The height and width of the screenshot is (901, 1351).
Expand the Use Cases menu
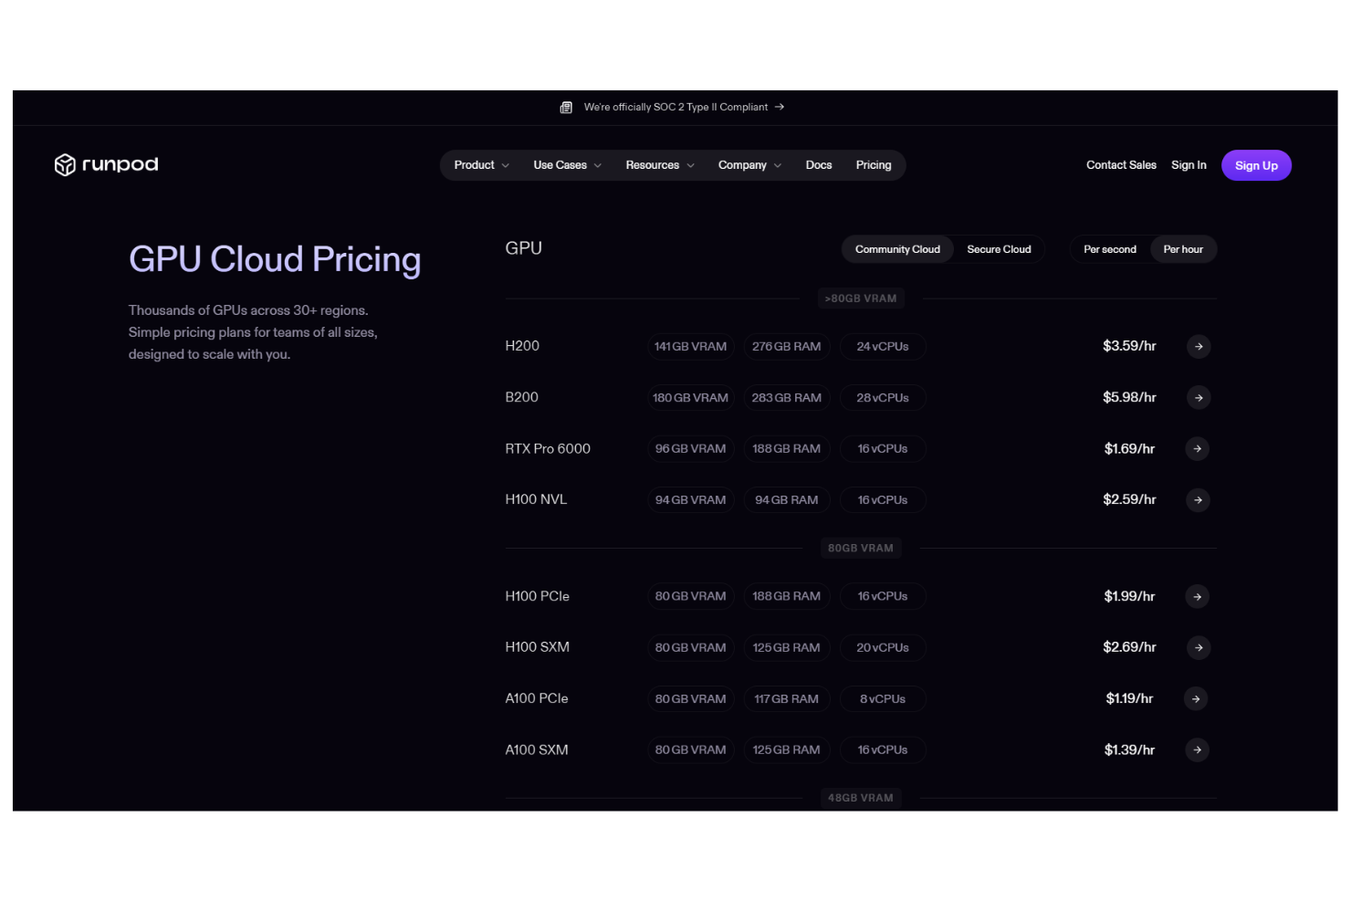[x=567, y=165]
